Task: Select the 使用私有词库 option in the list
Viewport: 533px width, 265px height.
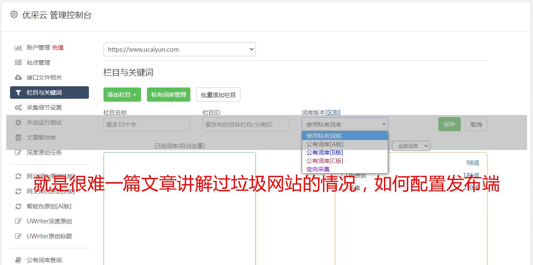Action: tap(345, 136)
